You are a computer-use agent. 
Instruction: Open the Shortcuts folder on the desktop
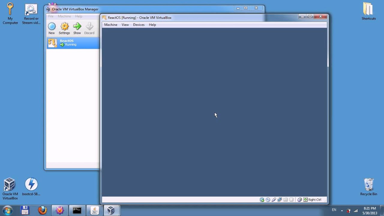click(x=368, y=11)
